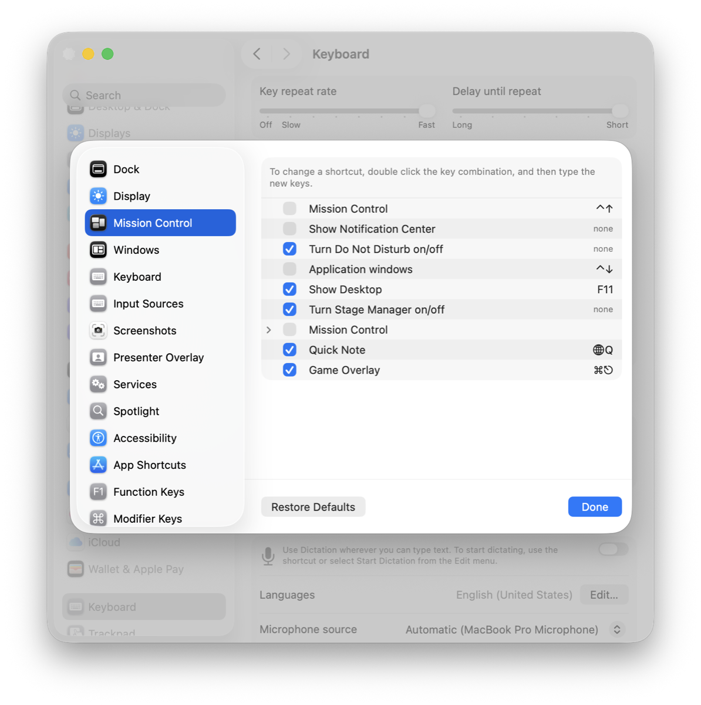Screen dimensions: 701x705
Task: Click the Display sun icon in shortcuts list
Action: (98, 196)
